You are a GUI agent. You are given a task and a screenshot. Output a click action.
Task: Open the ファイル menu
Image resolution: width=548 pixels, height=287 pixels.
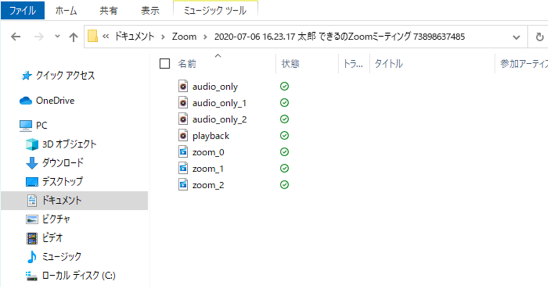click(x=22, y=11)
